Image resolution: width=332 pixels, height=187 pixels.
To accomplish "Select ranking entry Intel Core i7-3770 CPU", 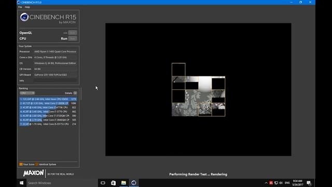I will coord(48,112).
